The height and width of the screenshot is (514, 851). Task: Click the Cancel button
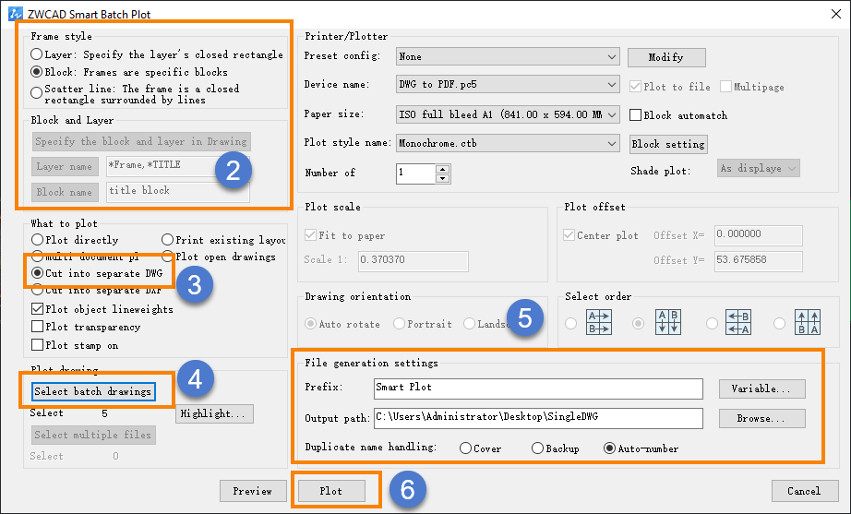(804, 491)
